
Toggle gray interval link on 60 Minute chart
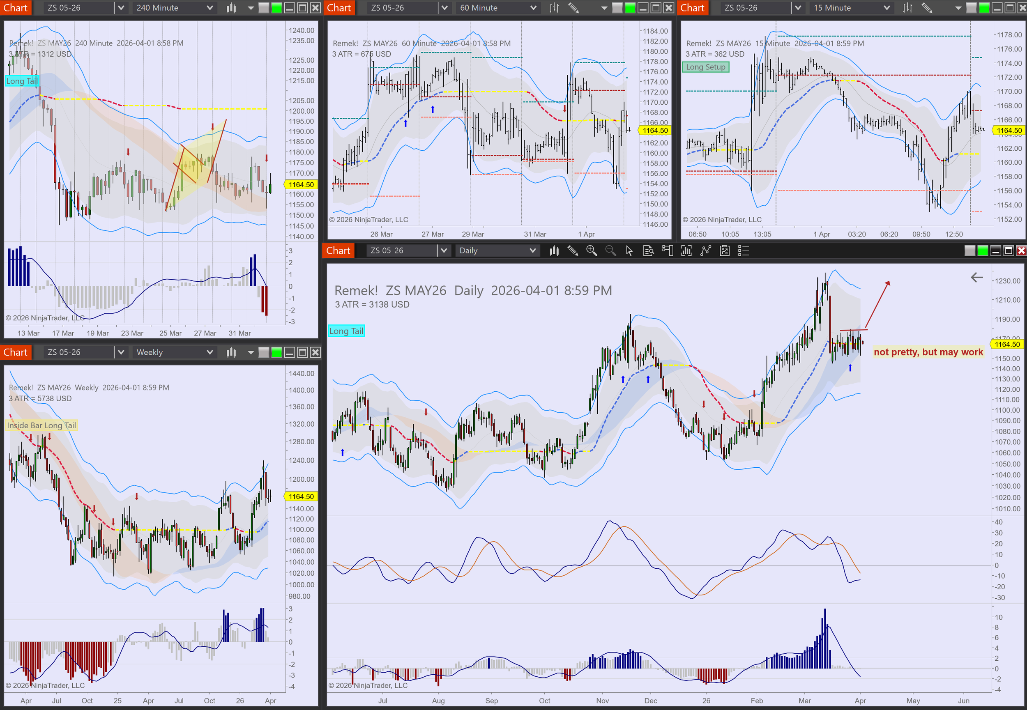[x=617, y=8]
